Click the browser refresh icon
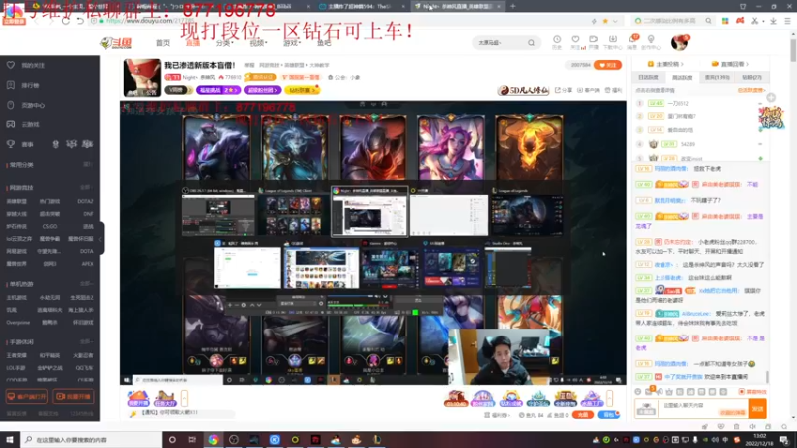Screen dimensions: 797x448 point(66,21)
